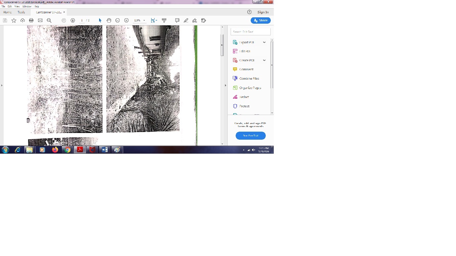Select the Hand pan tool

coord(109,20)
